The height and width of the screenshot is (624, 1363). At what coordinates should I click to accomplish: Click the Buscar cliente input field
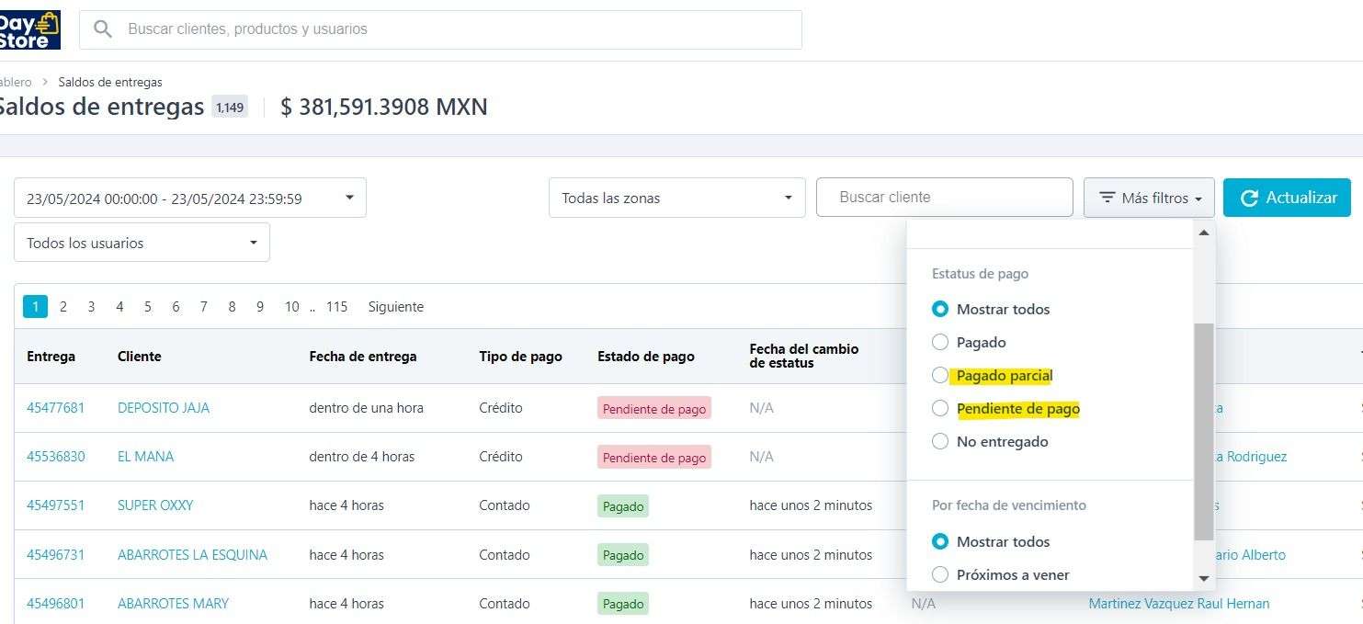944,198
